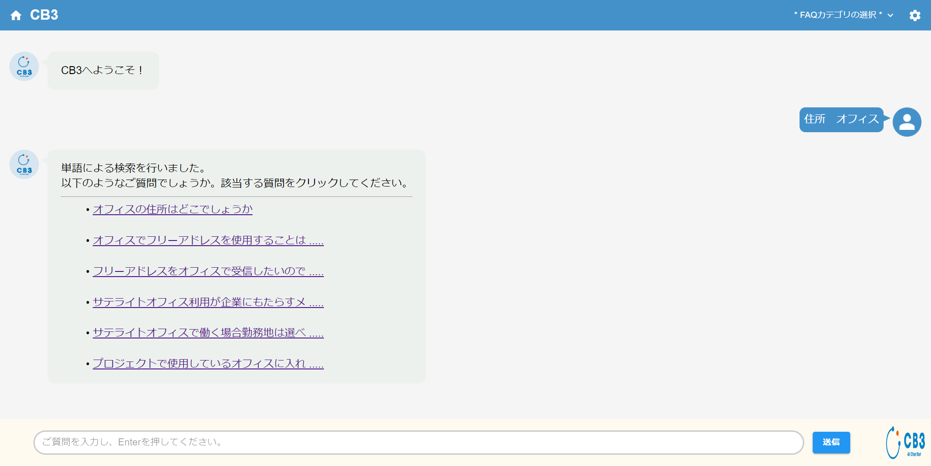Click the 単語による検索を行いました message text
This screenshot has width=931, height=466.
point(133,168)
